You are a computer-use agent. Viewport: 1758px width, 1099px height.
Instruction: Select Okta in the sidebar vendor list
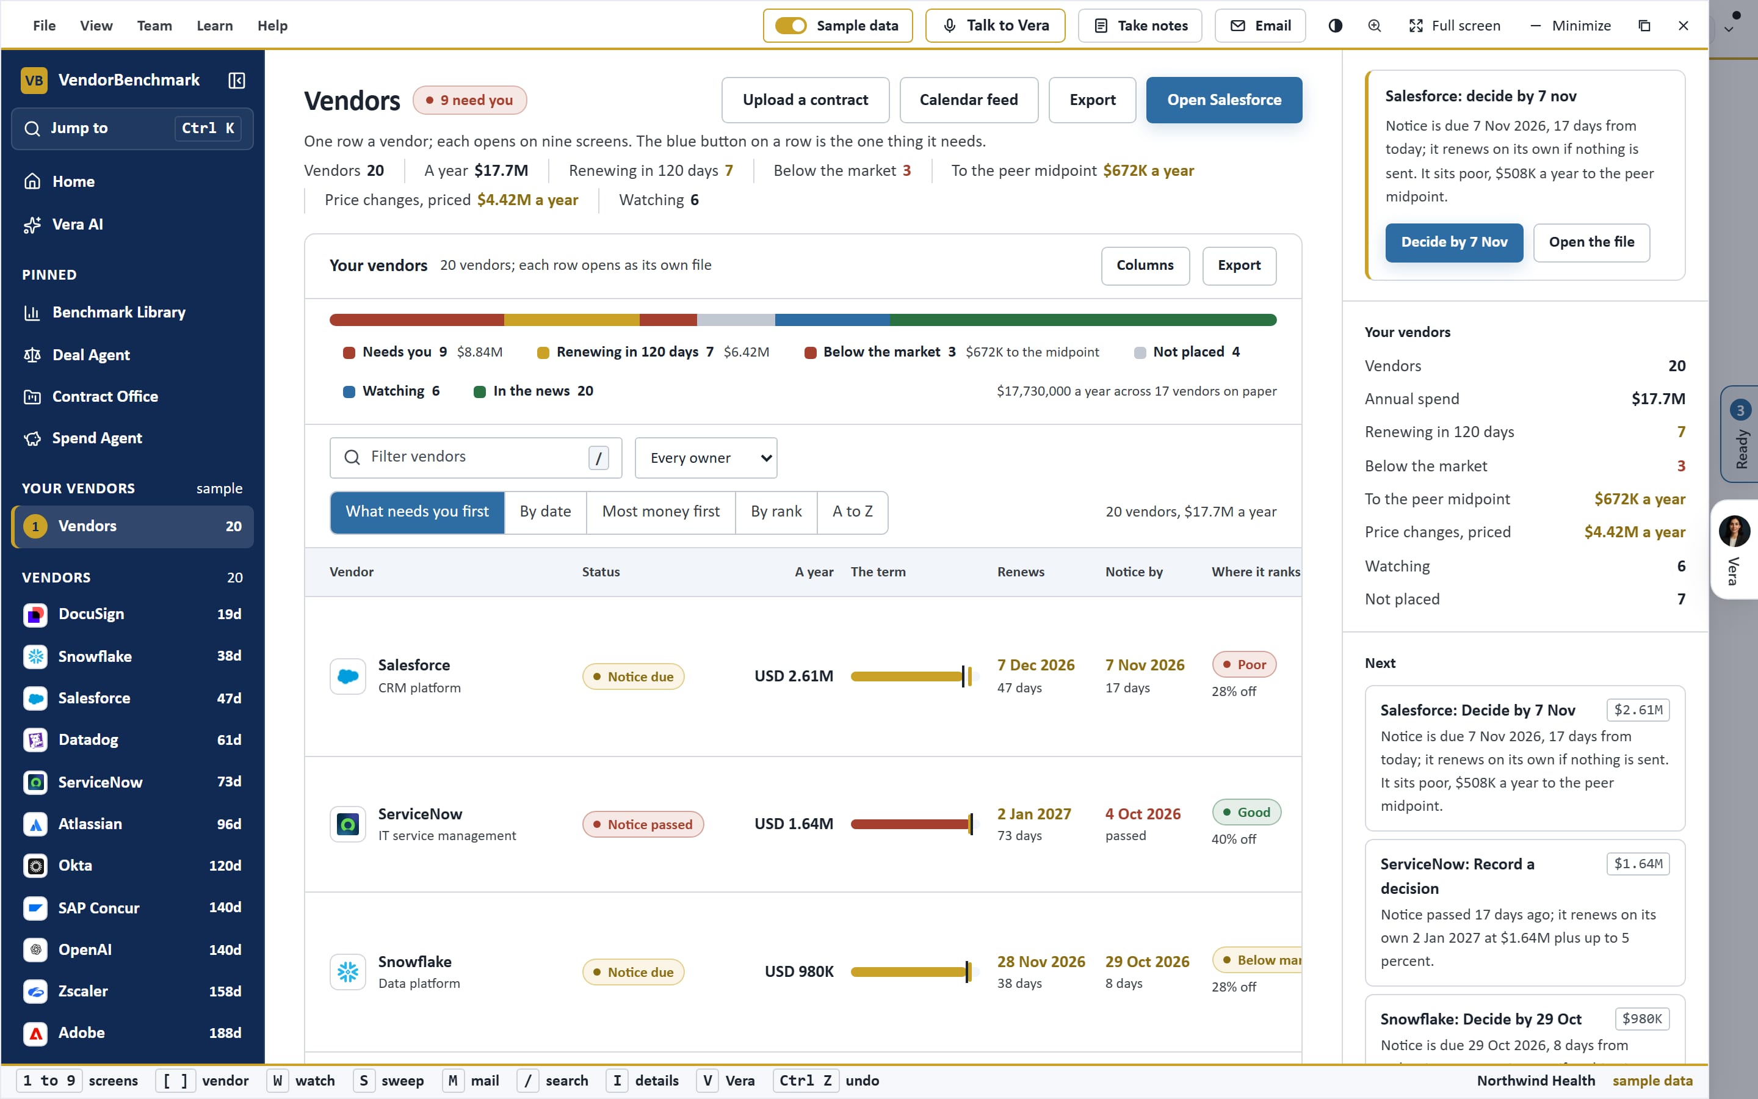click(x=132, y=866)
